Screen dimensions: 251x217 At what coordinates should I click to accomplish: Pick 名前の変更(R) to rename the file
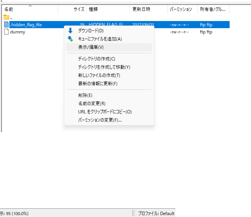click(92, 104)
